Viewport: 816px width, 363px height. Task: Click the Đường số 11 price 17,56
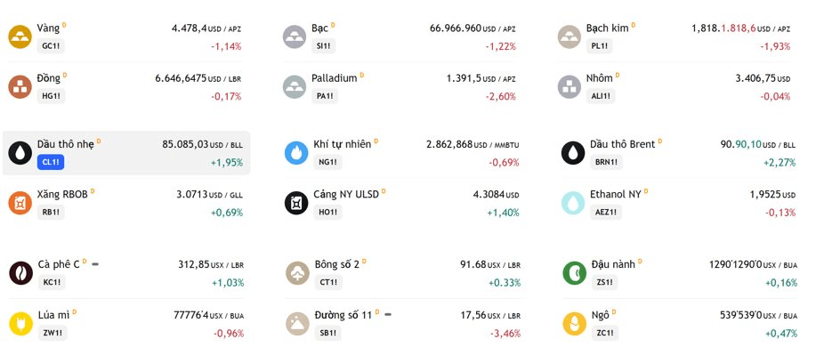click(x=473, y=315)
